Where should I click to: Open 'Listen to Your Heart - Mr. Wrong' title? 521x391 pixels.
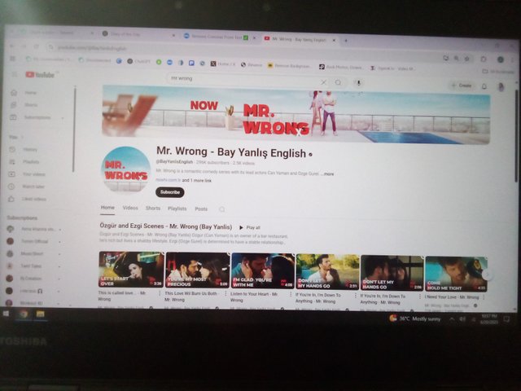click(254, 297)
